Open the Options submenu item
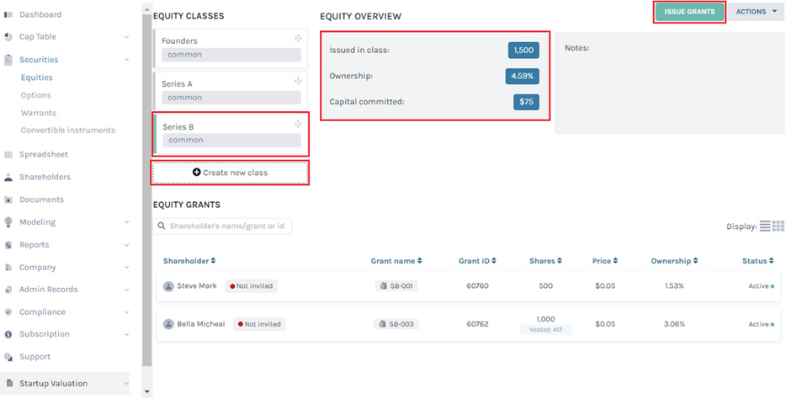Screen dimensions: 791x399 pyautogui.click(x=36, y=95)
